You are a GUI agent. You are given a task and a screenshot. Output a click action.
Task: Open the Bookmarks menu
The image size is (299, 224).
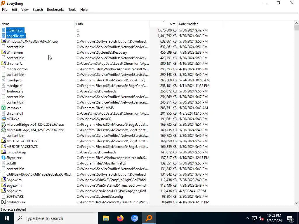click(55, 10)
